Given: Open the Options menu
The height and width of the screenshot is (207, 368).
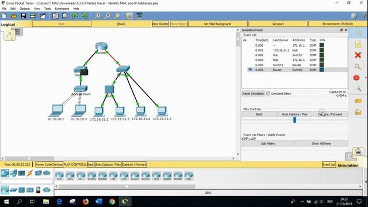Looking at the screenshot, I should click(x=25, y=9).
